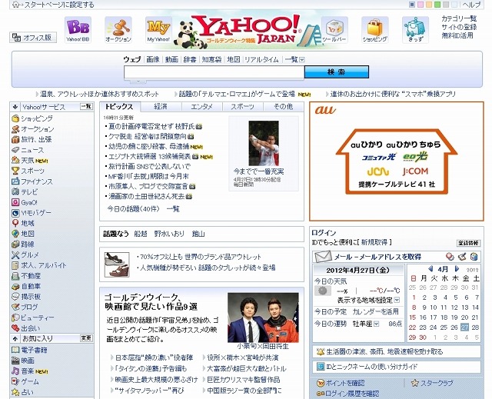
Task: Click the ニュース sidebar icon
Action: point(15,150)
